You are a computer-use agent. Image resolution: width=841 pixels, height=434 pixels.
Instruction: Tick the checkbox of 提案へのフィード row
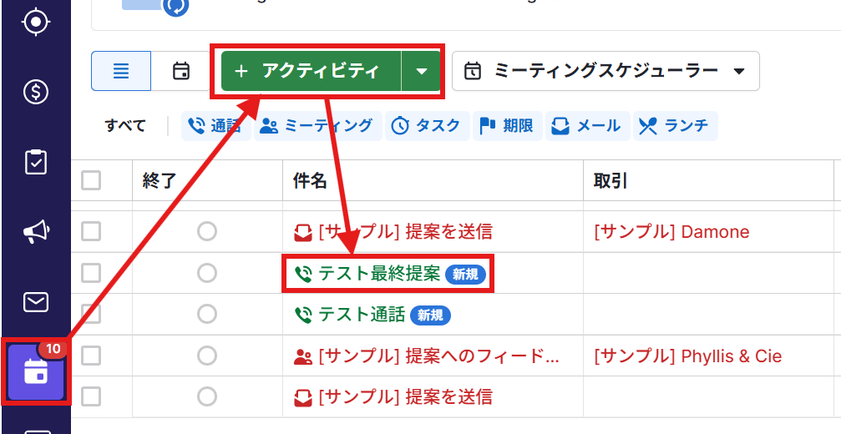[x=91, y=356]
